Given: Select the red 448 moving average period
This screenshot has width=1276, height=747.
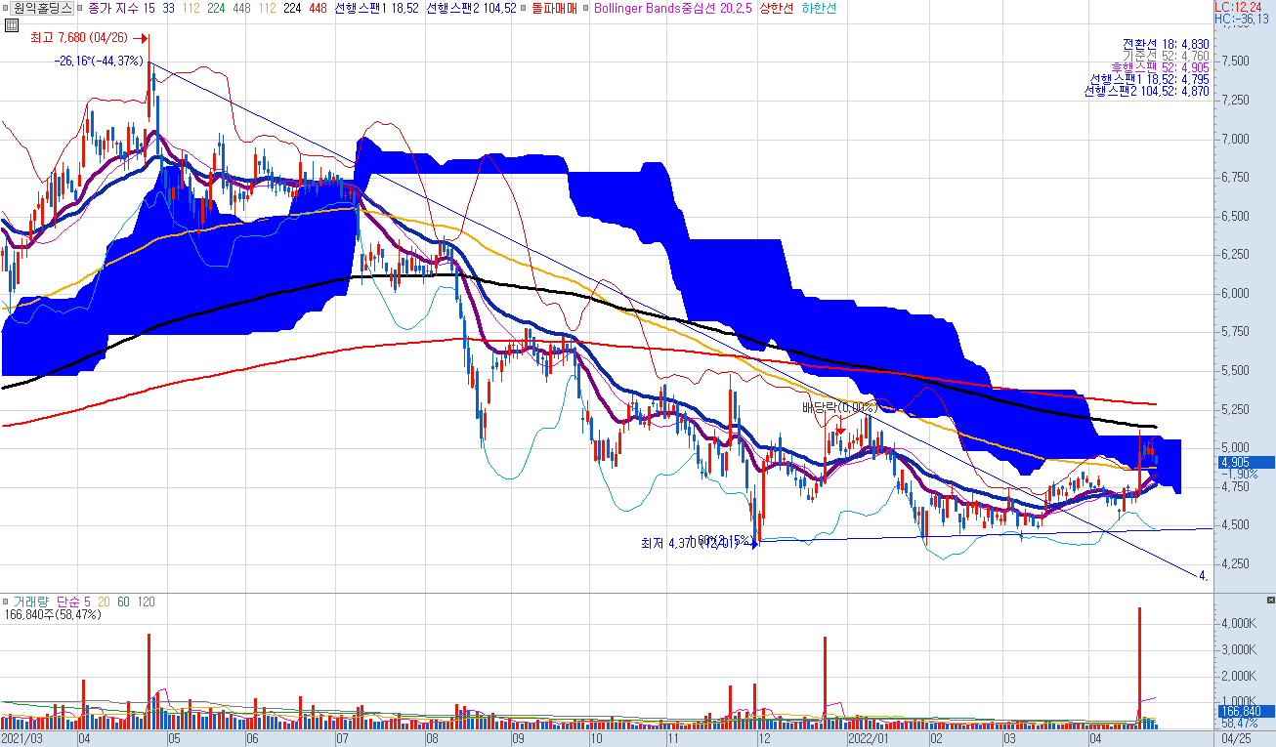Looking at the screenshot, I should [x=317, y=8].
